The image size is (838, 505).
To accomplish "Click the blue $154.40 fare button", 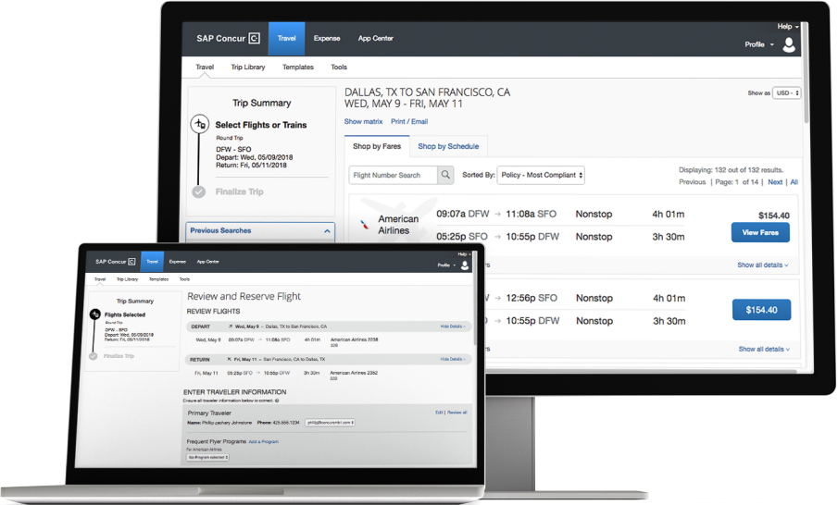I will coord(761,310).
